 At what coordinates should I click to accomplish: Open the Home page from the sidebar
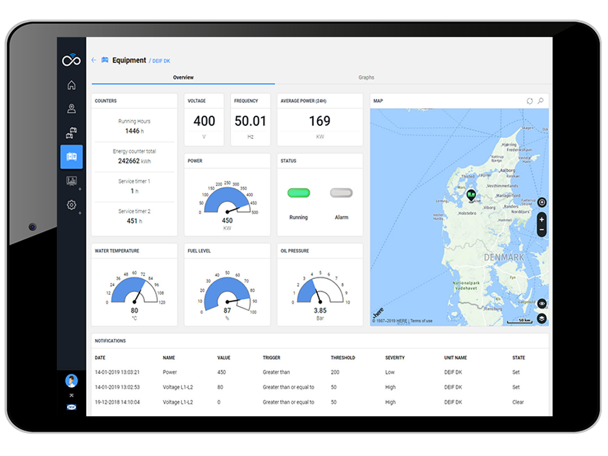71,85
